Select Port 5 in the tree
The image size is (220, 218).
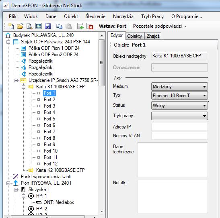click(x=49, y=119)
